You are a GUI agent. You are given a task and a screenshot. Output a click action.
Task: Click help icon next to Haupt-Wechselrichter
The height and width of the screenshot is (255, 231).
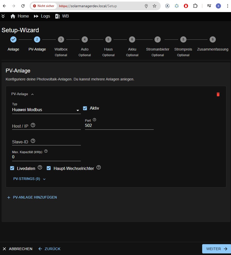coord(99,168)
